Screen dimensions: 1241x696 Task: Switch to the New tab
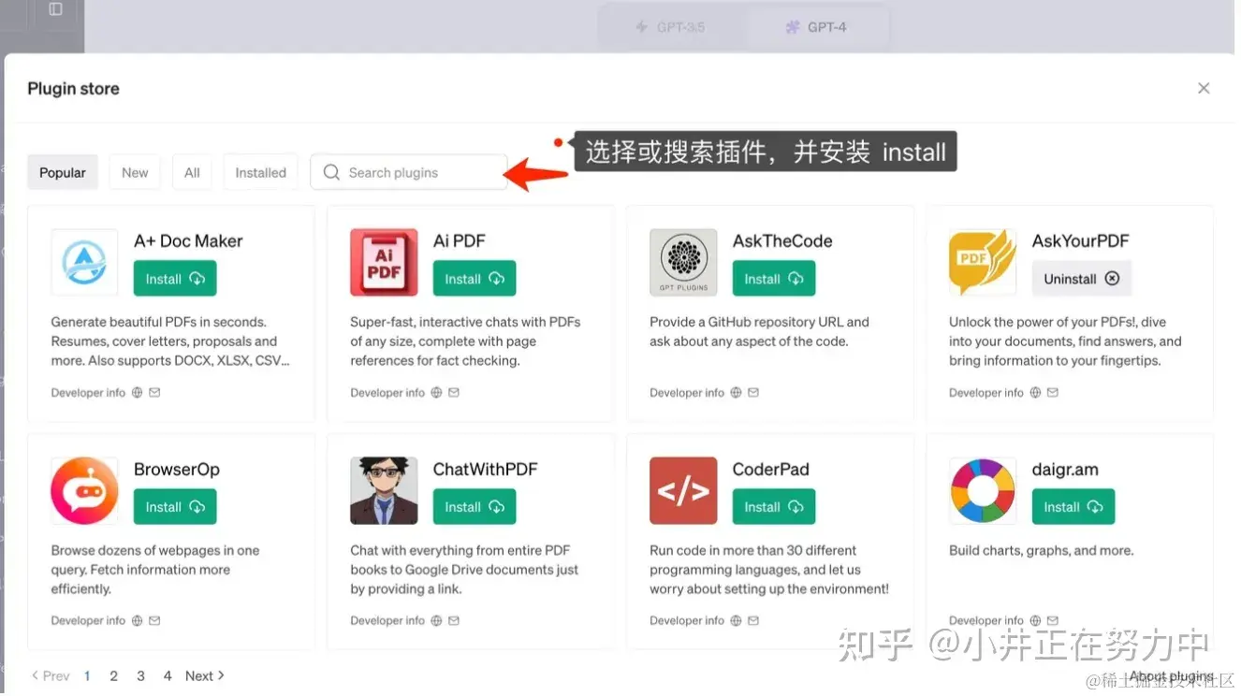(x=135, y=173)
